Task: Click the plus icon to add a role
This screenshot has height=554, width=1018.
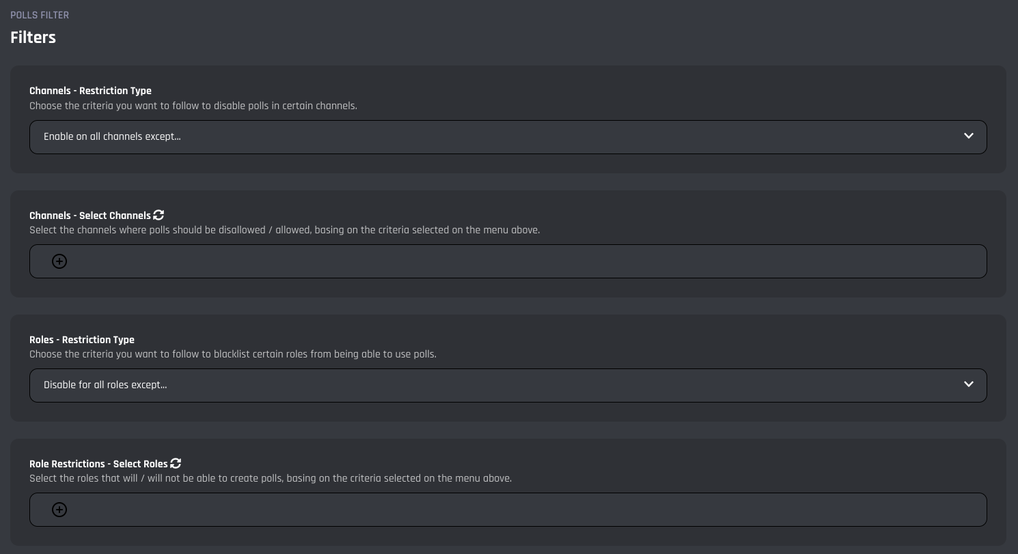Action: click(x=59, y=510)
